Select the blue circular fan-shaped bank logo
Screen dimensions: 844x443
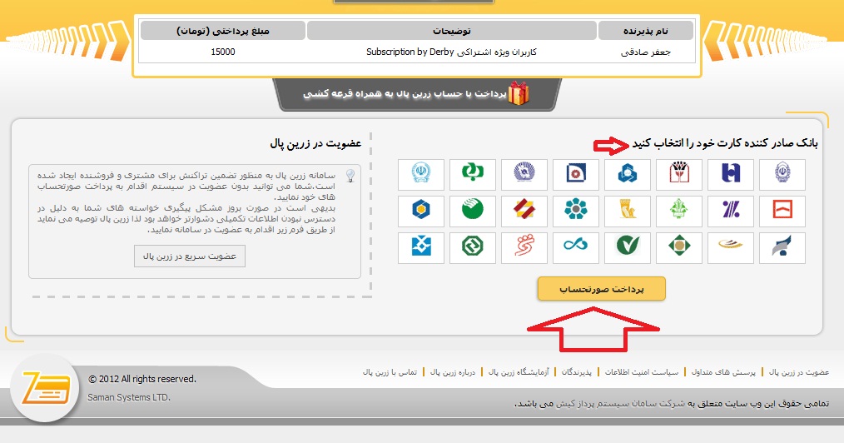[524, 174]
